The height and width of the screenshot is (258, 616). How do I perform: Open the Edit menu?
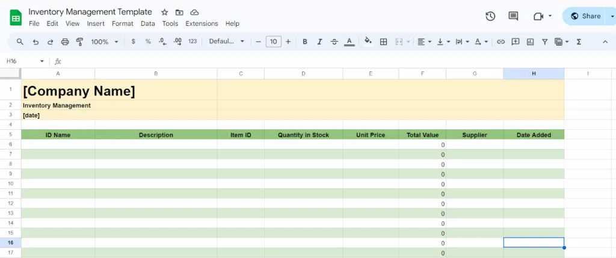point(52,23)
